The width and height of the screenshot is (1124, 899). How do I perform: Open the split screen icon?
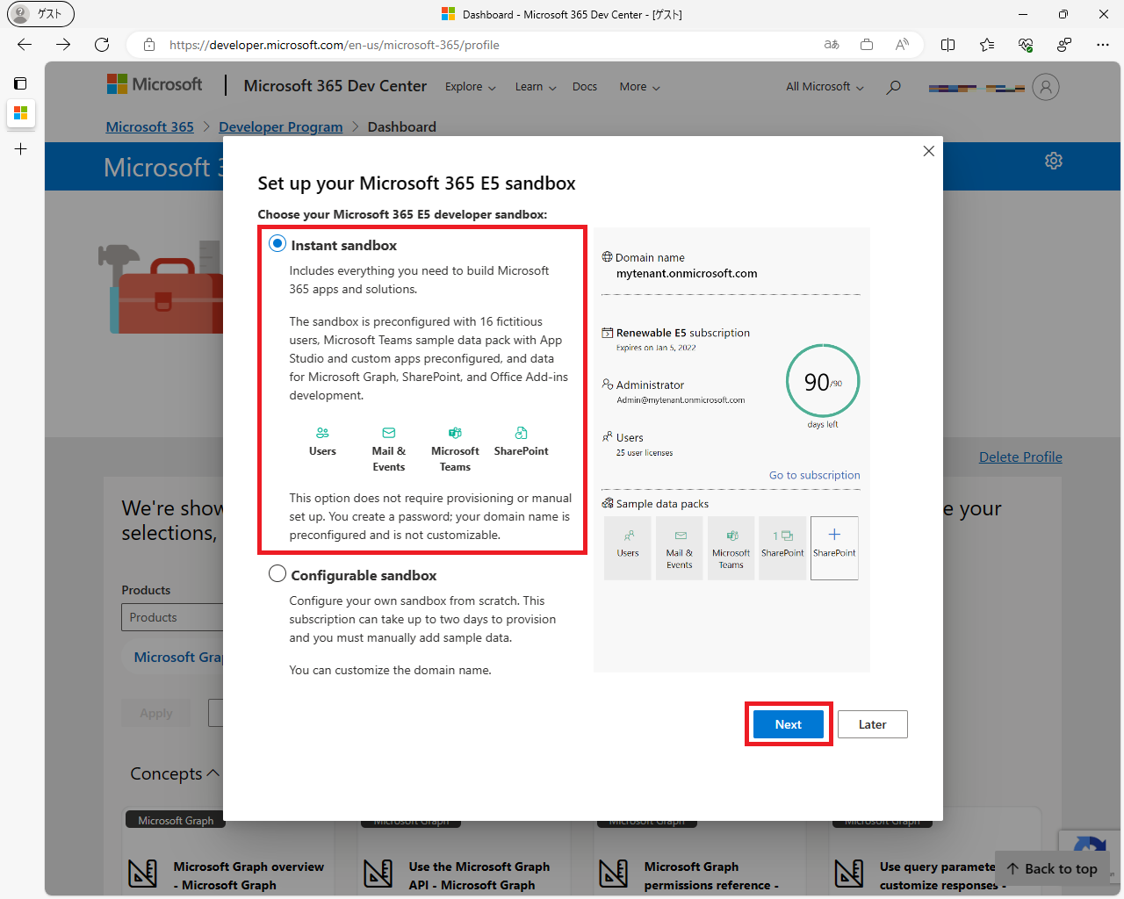pos(948,45)
